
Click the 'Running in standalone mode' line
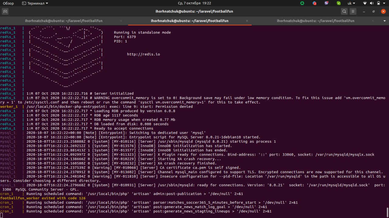tap(142, 32)
